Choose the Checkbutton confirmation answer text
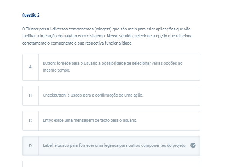 point(93,95)
